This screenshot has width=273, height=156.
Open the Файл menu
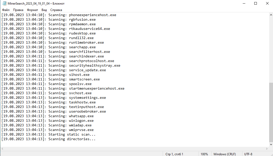[6, 10]
